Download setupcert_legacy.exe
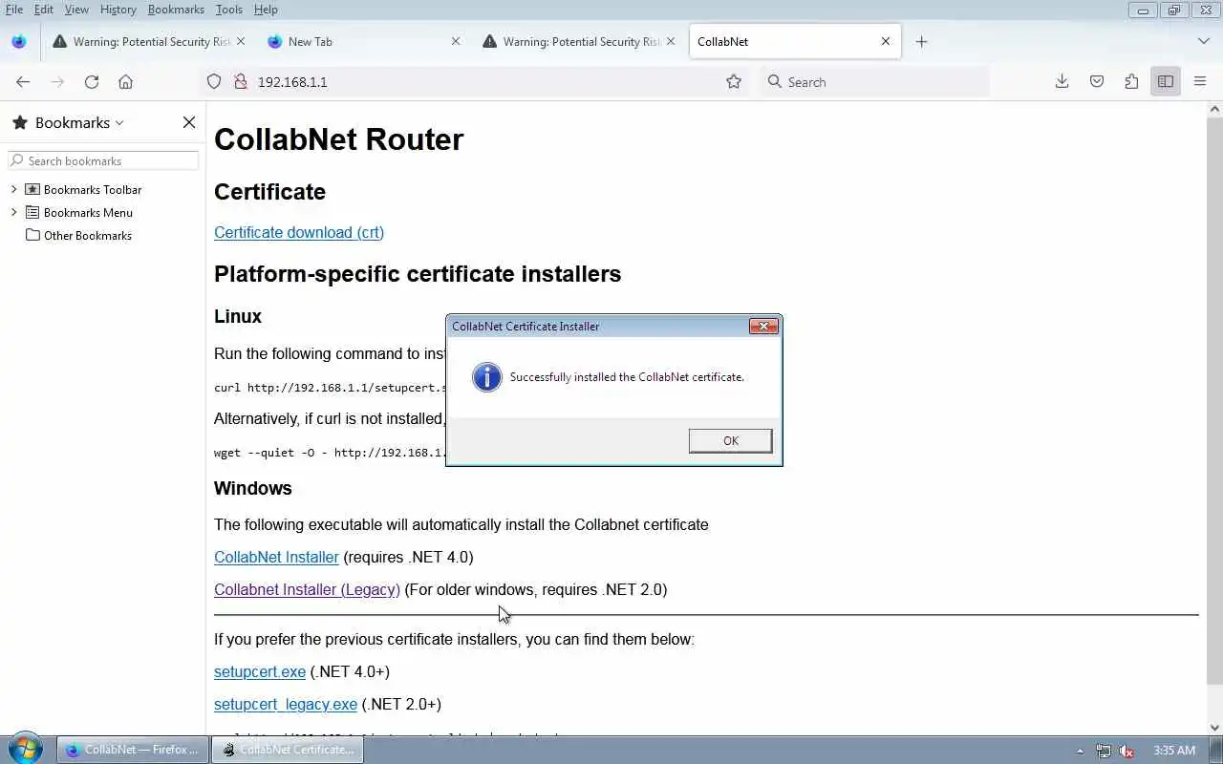This screenshot has height=764, width=1223. [x=286, y=704]
